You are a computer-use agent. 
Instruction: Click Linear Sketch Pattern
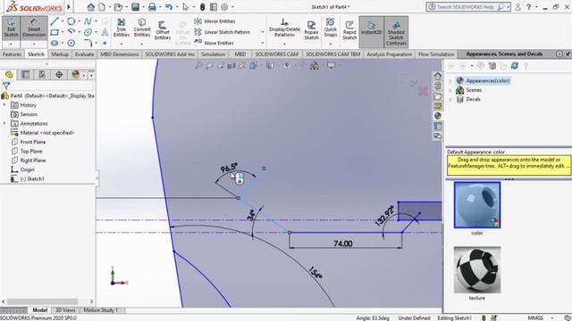click(223, 32)
